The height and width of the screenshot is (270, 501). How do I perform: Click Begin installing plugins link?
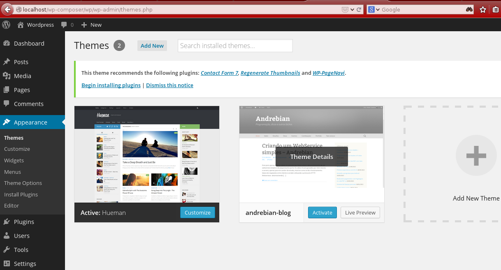tap(111, 85)
